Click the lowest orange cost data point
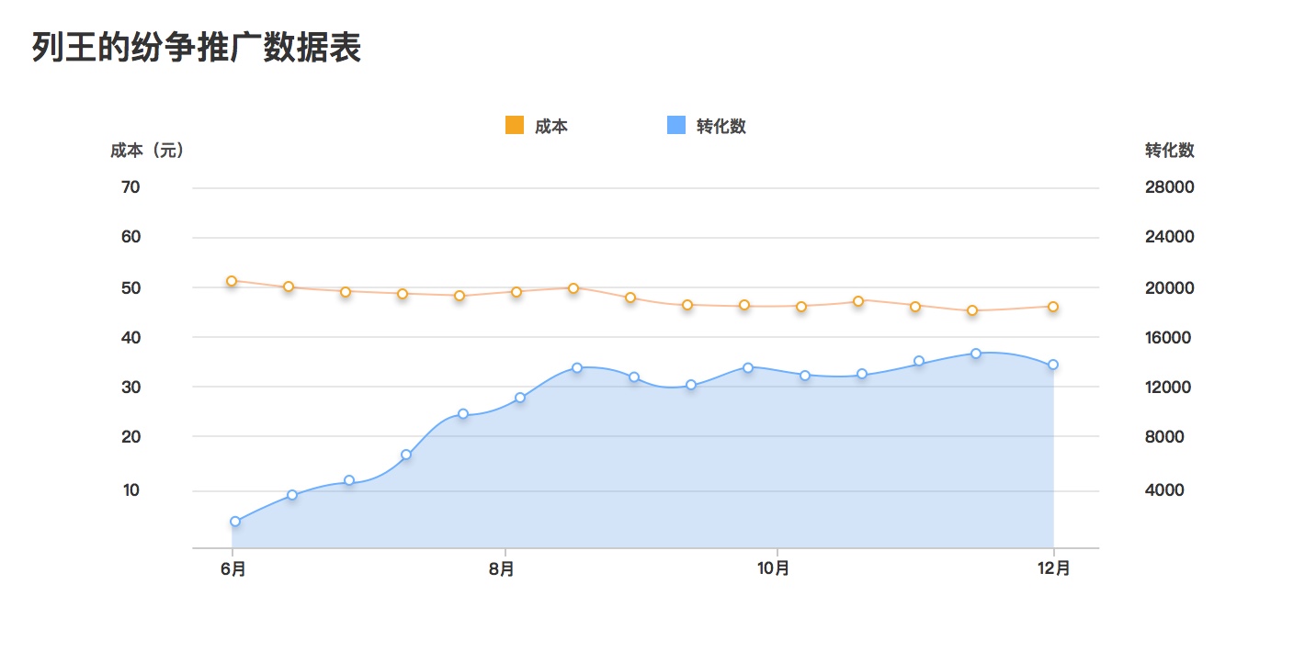This screenshot has height=652, width=1305. pyautogui.click(x=972, y=310)
